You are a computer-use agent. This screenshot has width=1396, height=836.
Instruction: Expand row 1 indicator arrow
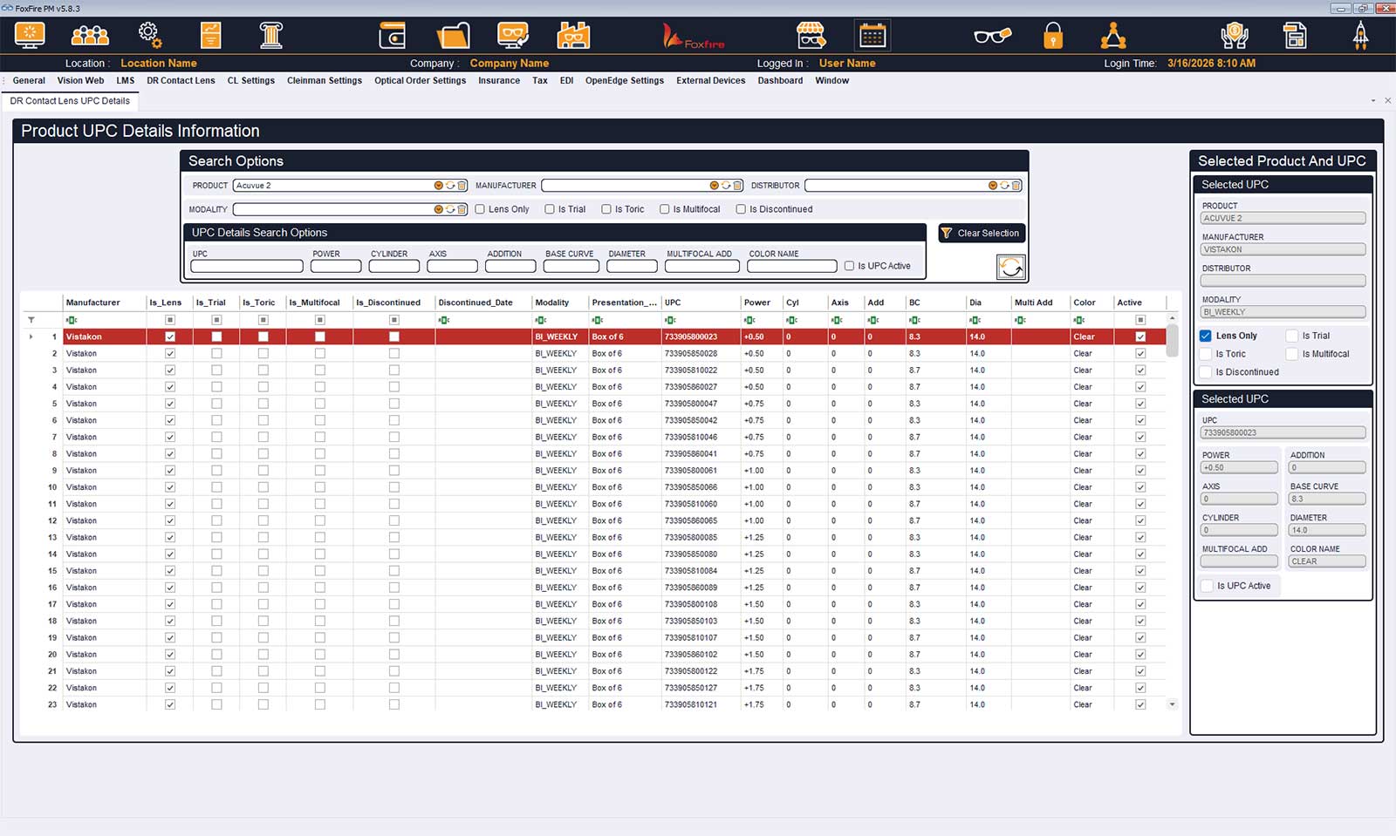[x=31, y=336]
